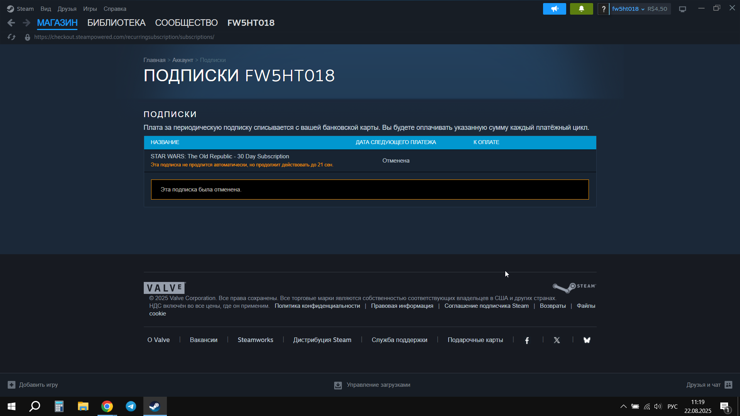Open the Игры menu
The height and width of the screenshot is (416, 740).
[90, 9]
